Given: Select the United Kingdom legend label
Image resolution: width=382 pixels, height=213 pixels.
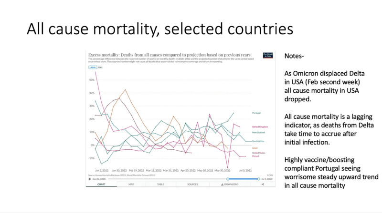Looking at the screenshot, I should pos(260,126).
